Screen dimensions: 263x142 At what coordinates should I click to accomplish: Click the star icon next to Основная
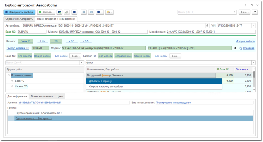click(241, 48)
